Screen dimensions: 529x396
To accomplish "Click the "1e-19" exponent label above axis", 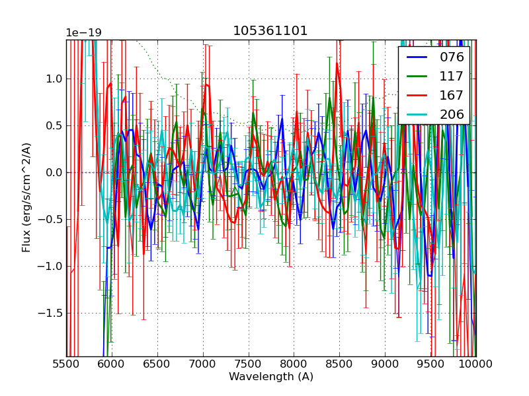I will coord(83,33).
